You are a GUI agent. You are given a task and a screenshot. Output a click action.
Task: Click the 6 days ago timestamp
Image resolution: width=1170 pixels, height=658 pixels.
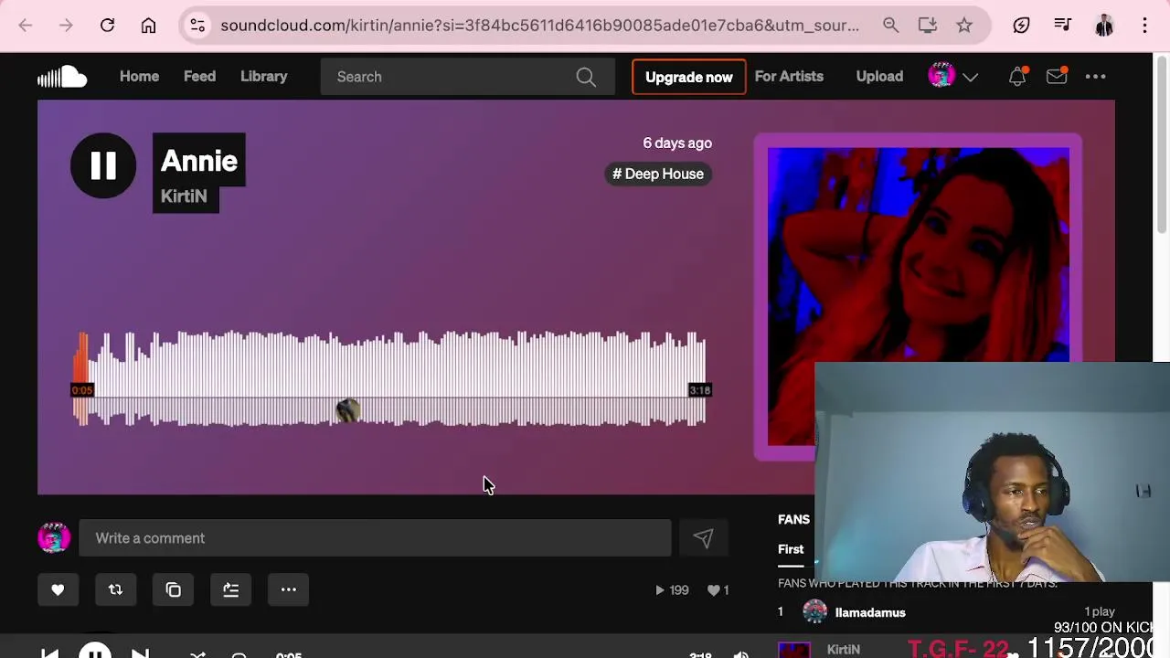(677, 143)
